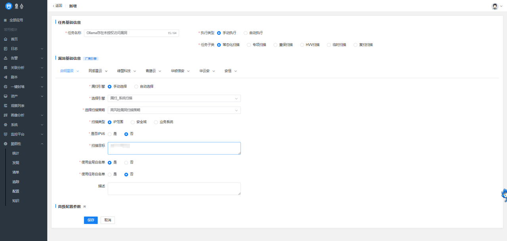Switch to the 绿盟科技 vendor tab
The height and width of the screenshot is (241, 507).
click(126, 71)
